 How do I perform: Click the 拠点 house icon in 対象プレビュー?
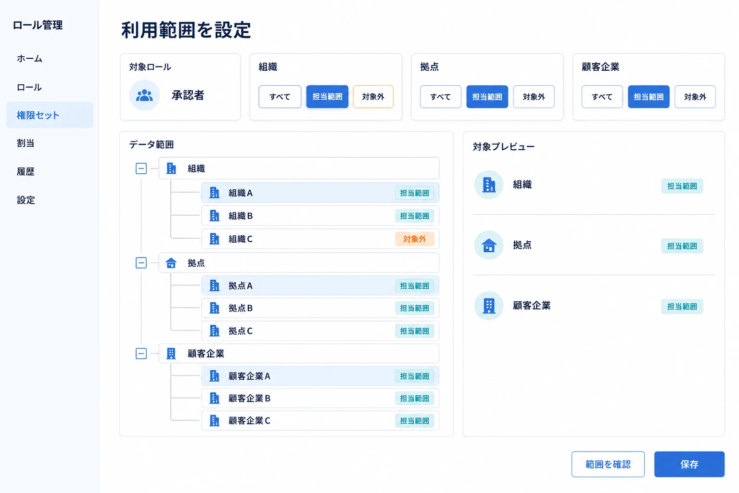pos(489,245)
